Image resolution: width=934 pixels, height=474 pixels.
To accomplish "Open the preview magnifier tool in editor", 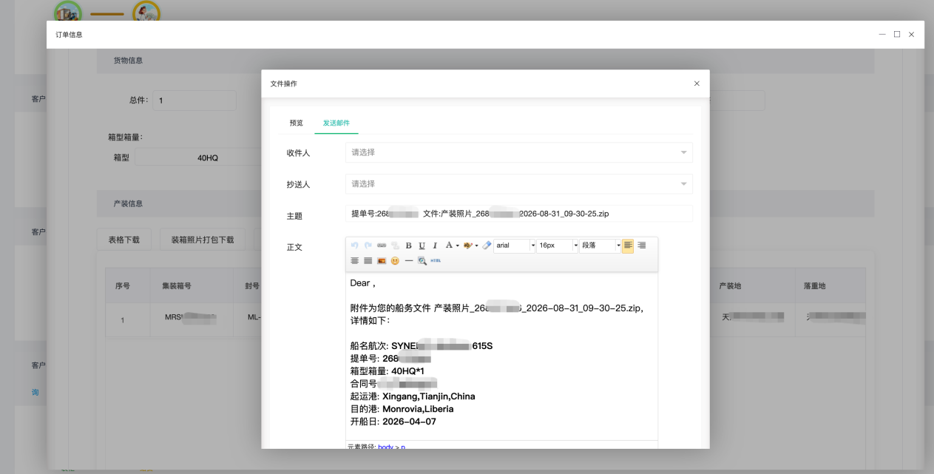I will (422, 260).
